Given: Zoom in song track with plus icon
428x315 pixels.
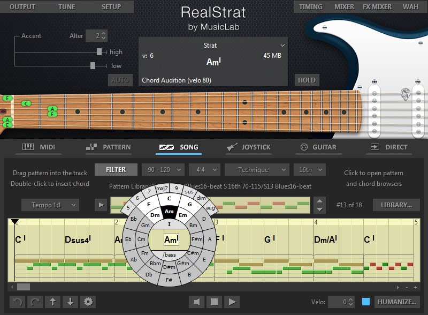Looking at the screenshot, I should [x=416, y=287].
